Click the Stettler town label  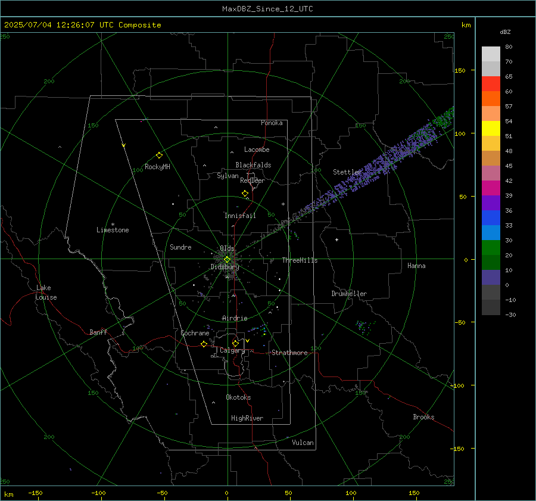point(347,172)
